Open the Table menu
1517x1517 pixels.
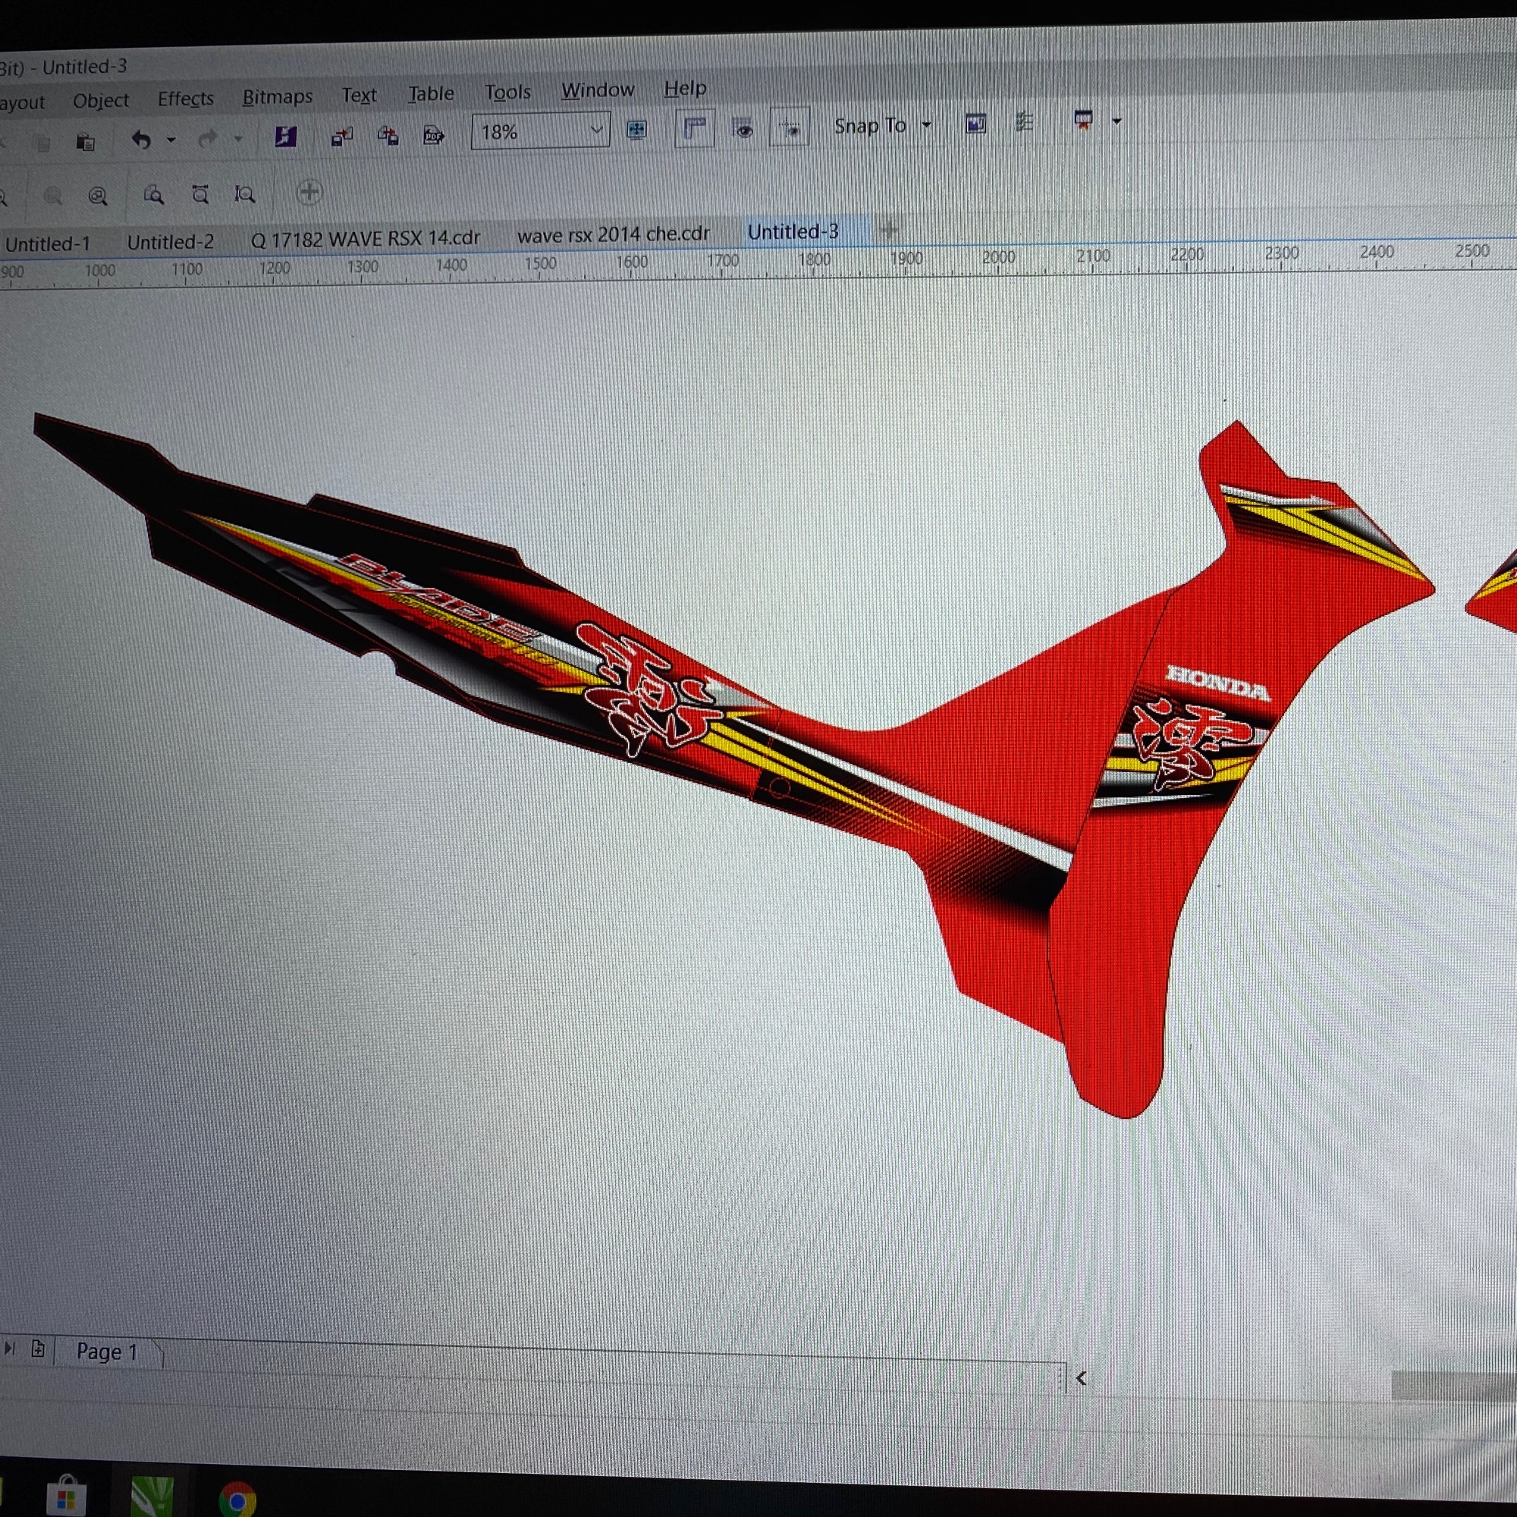[x=431, y=93]
